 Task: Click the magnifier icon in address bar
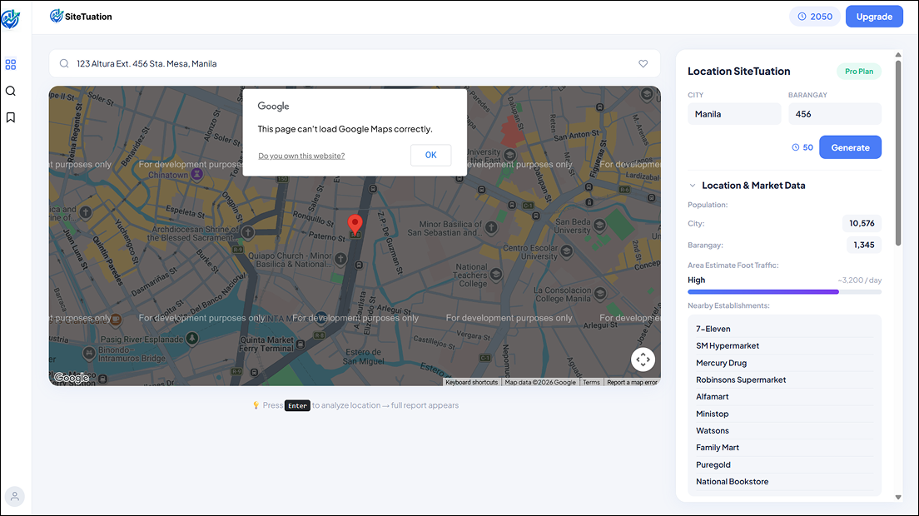tap(64, 64)
